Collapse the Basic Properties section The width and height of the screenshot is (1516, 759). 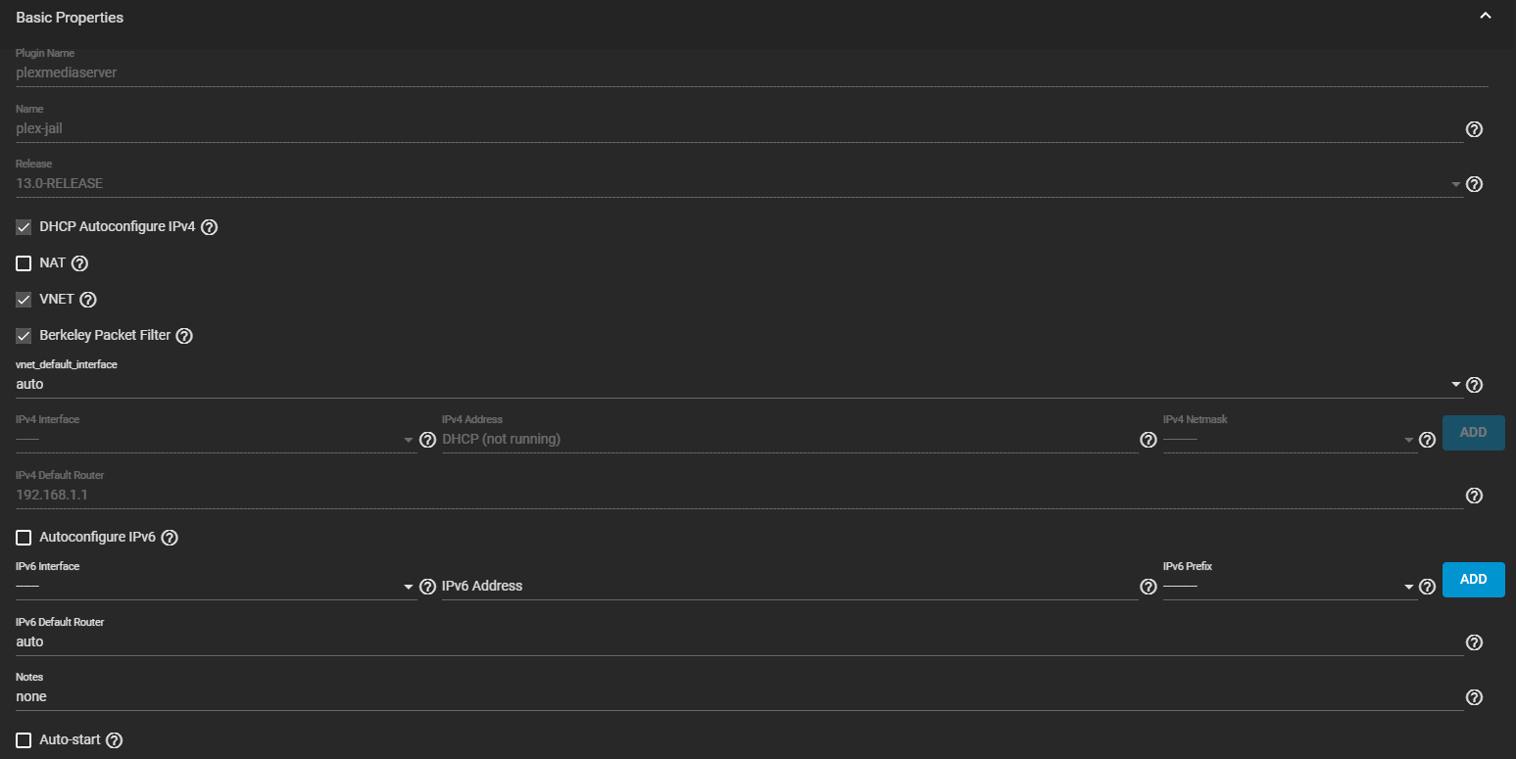(x=1486, y=17)
